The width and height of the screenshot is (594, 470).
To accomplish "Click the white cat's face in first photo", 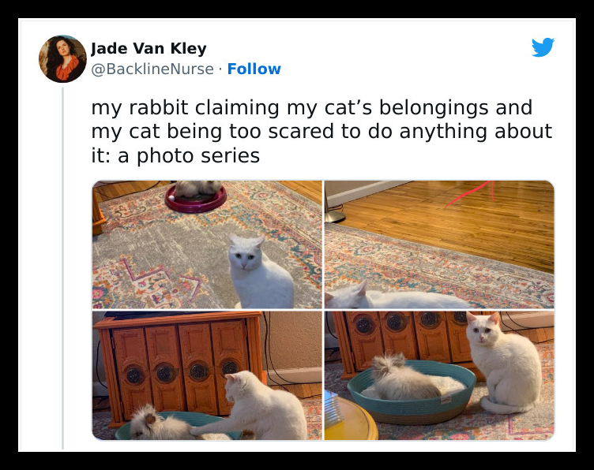I will (x=246, y=253).
